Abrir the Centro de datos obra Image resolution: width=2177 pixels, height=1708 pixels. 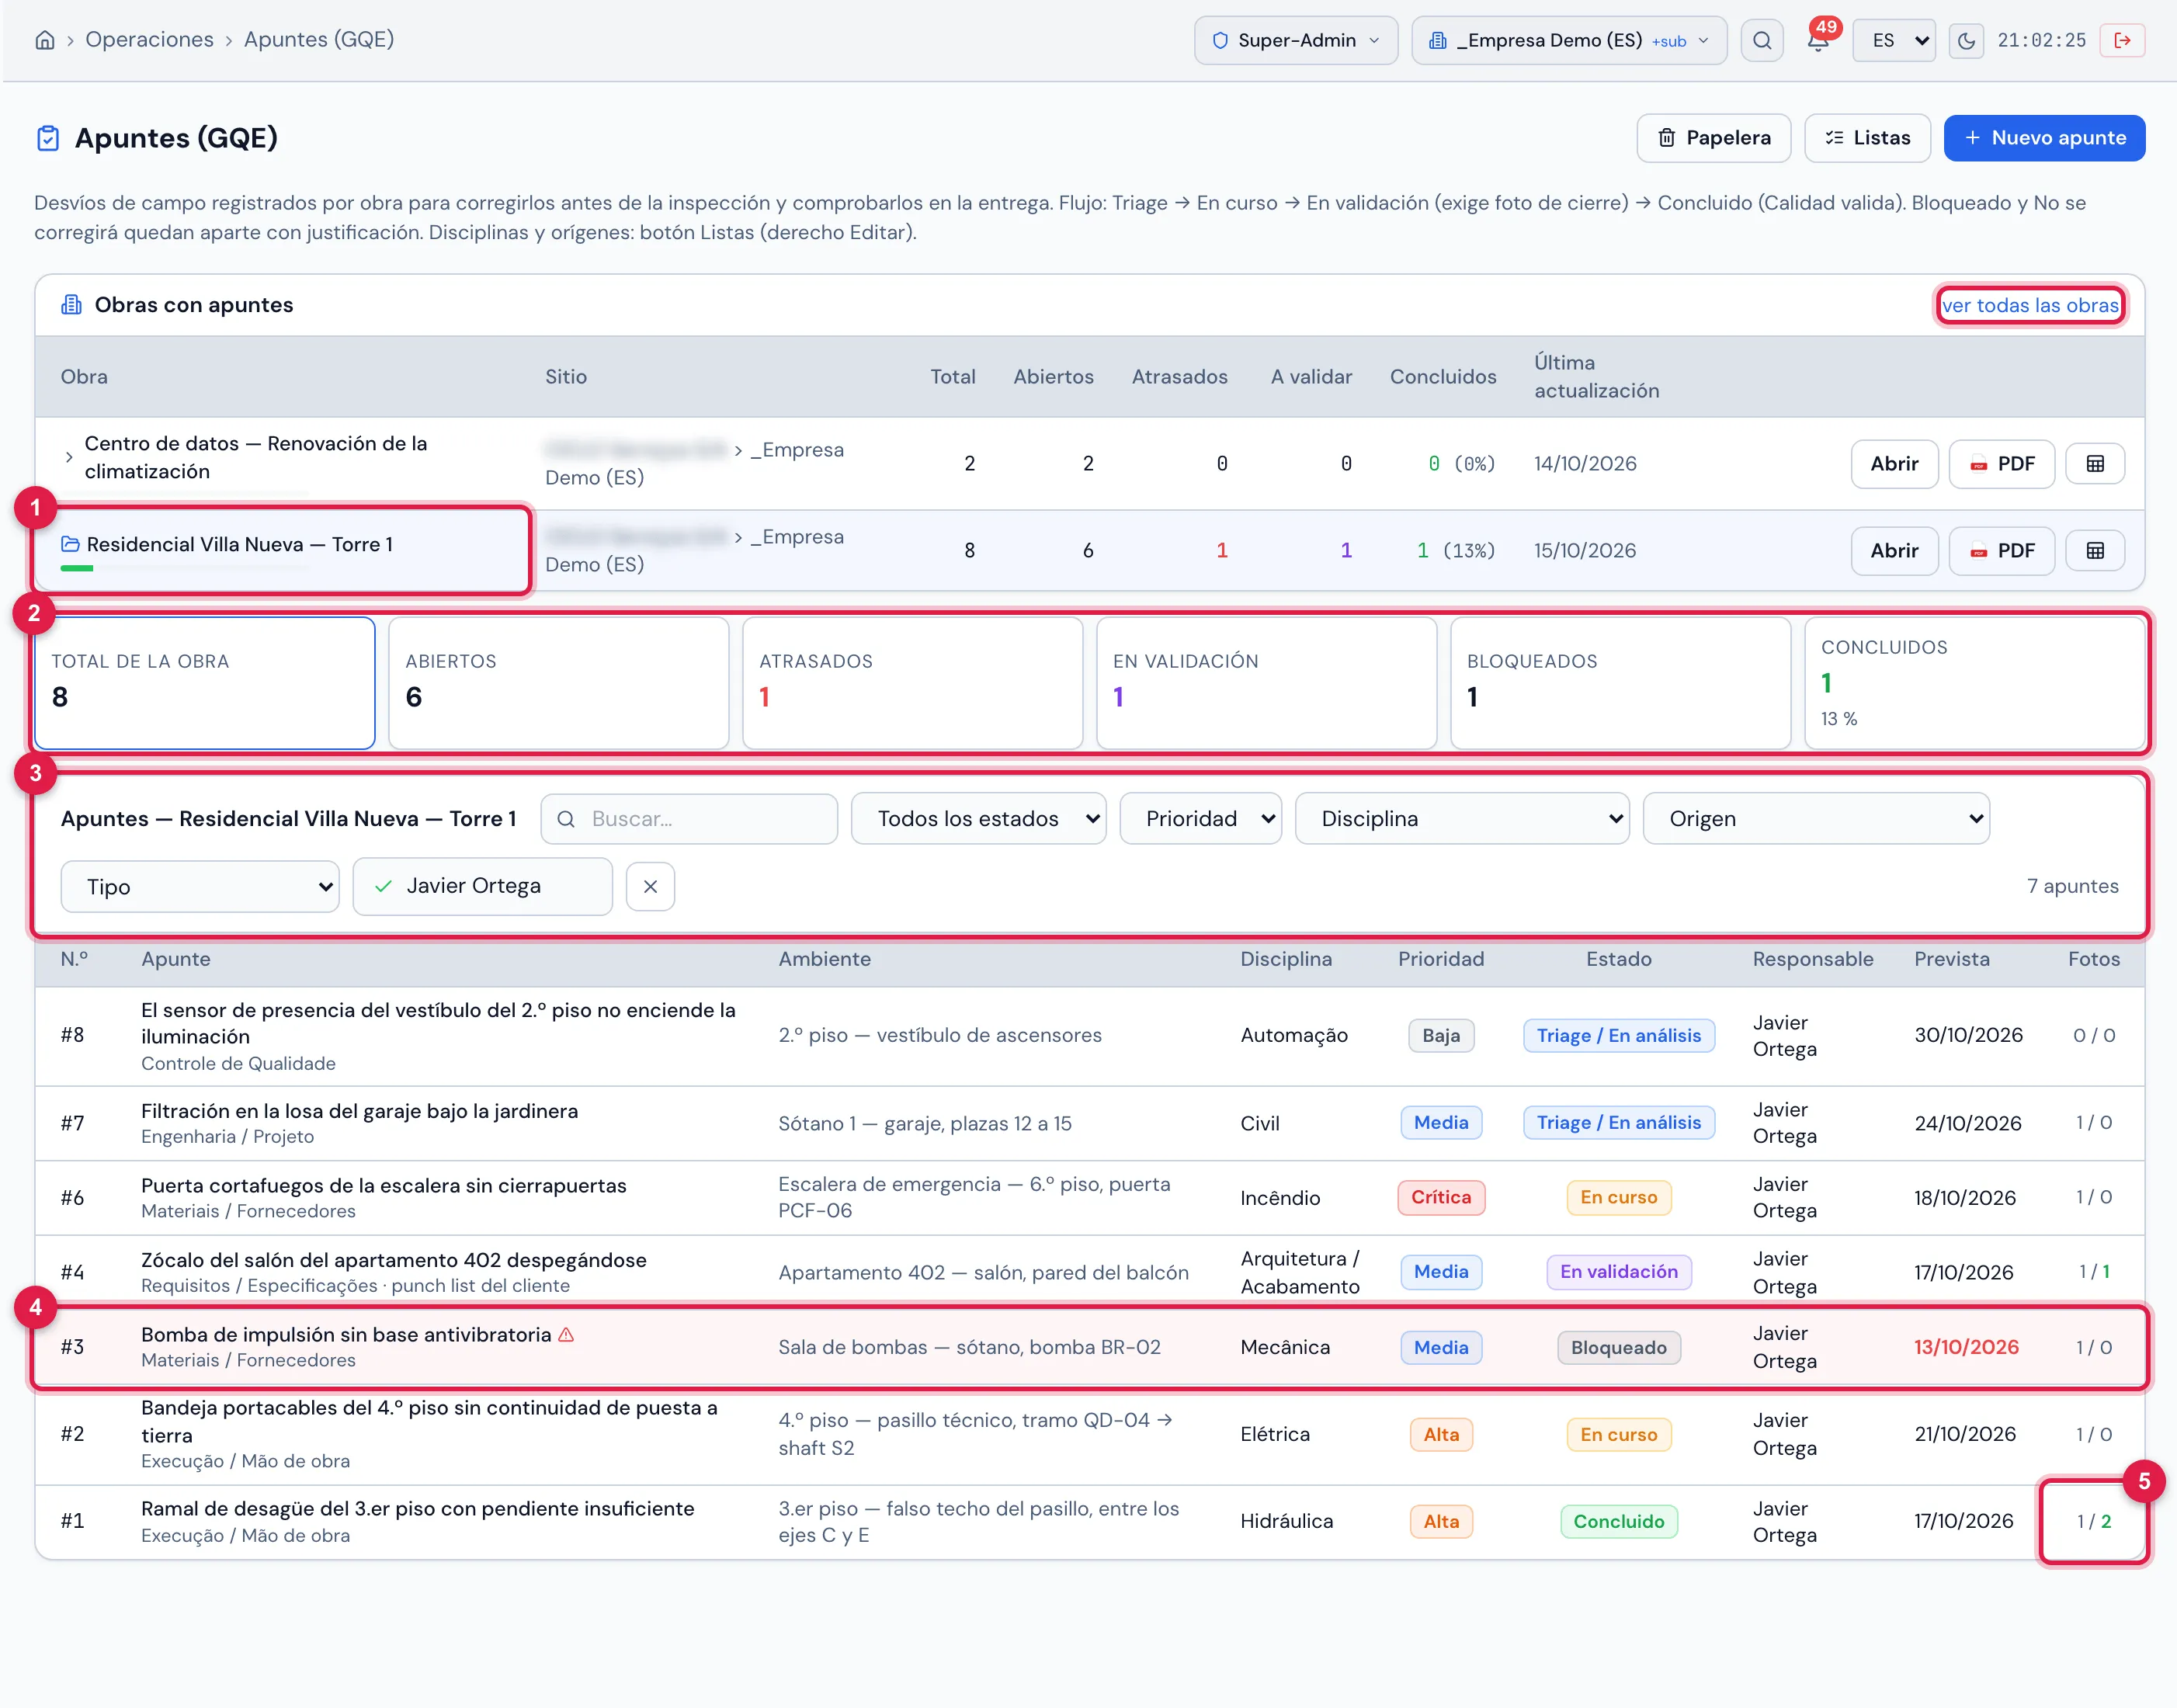(x=1894, y=464)
